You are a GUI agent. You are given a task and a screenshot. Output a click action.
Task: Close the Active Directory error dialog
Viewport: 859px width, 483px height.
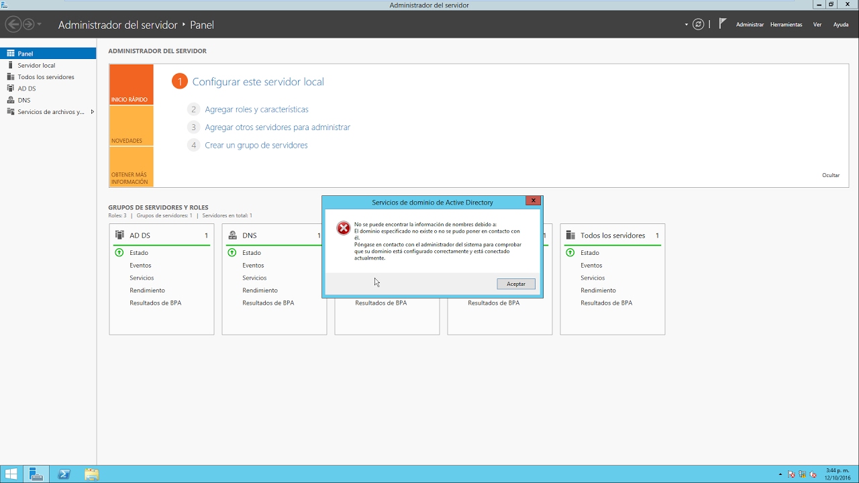(533, 201)
